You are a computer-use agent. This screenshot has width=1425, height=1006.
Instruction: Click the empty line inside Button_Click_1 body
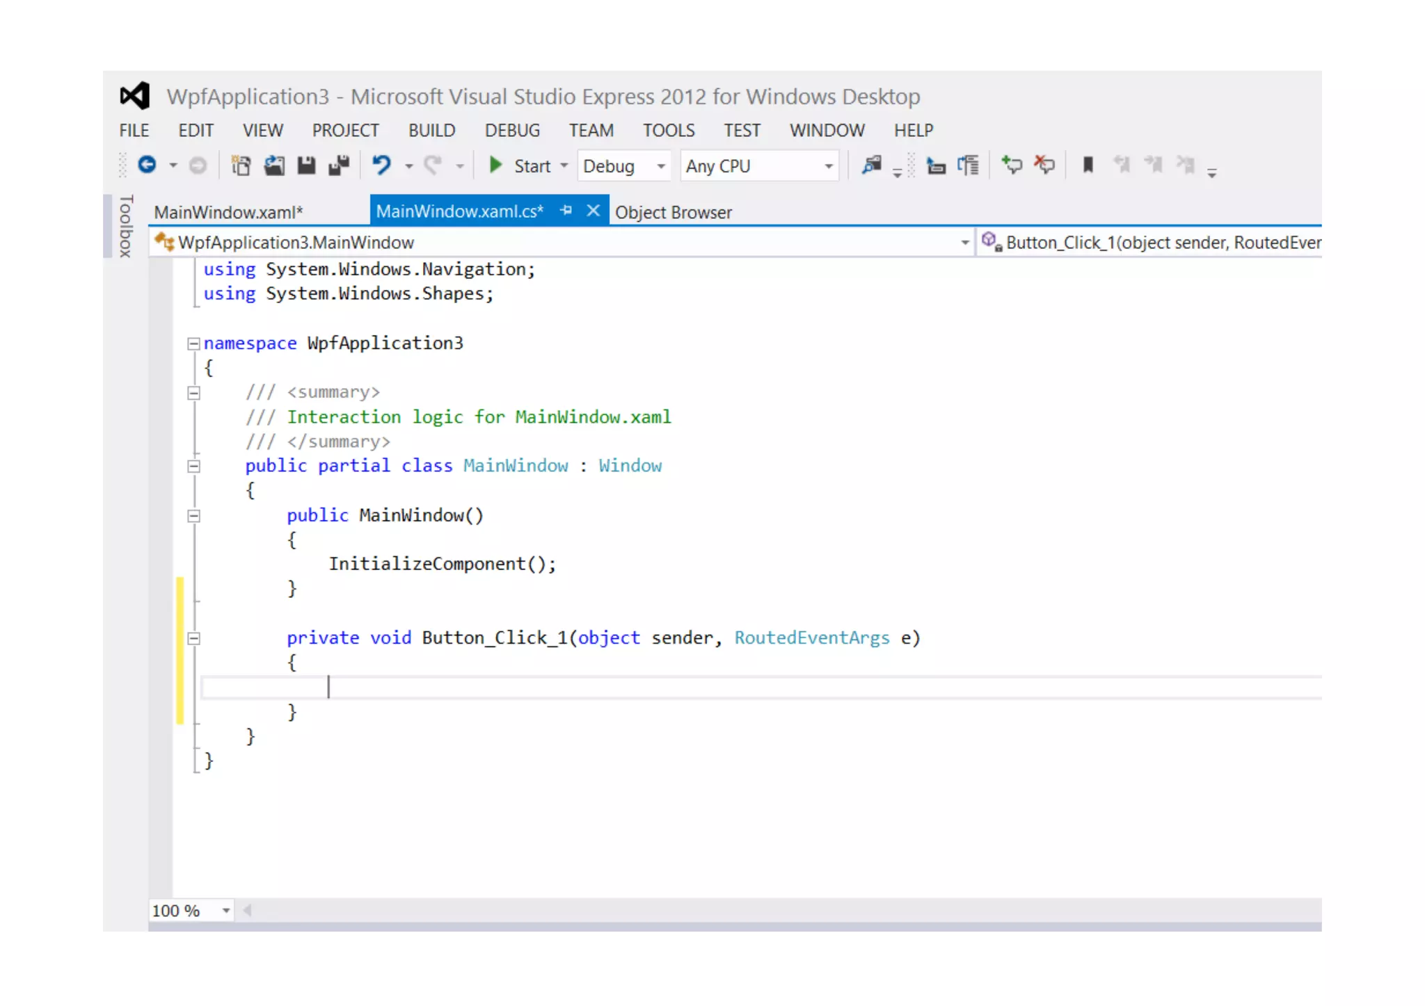click(x=761, y=688)
